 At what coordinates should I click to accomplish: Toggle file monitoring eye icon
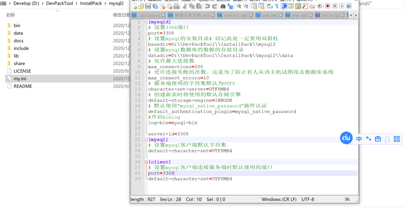[x=319, y=6]
